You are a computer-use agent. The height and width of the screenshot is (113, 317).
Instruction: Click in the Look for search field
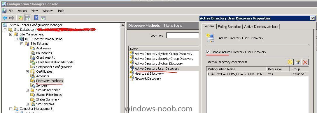click(183, 35)
